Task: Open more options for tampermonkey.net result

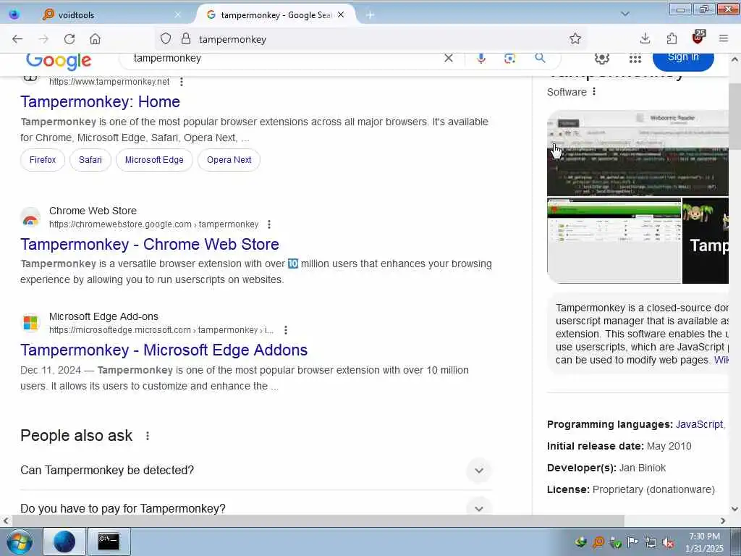Action: 182,82
